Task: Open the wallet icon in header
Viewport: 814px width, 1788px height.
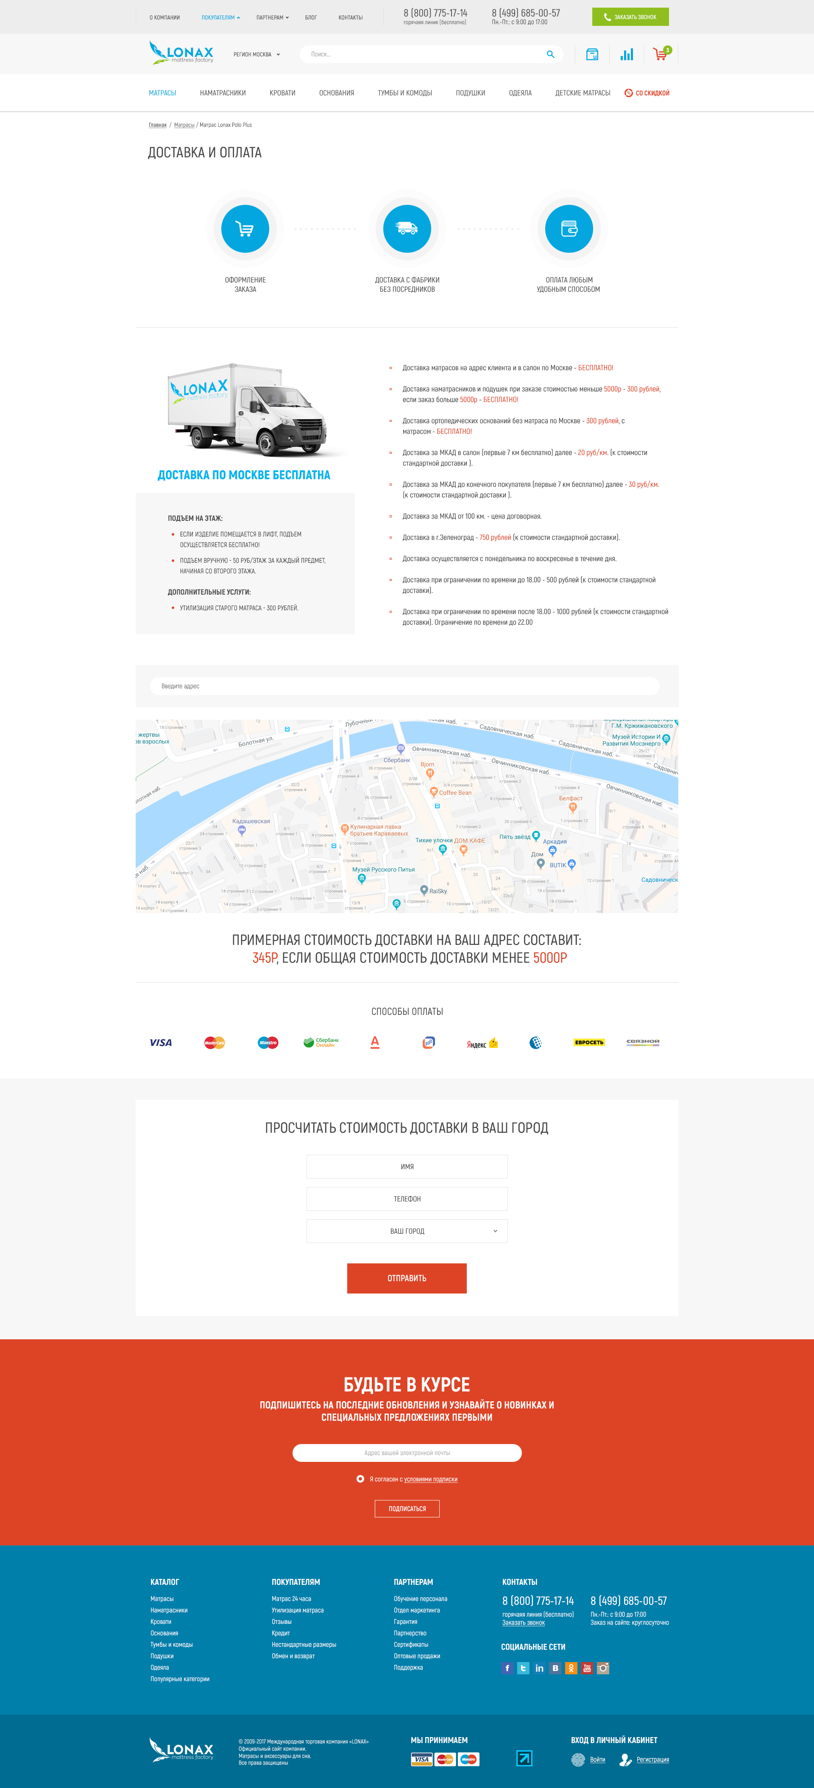Action: tap(592, 54)
